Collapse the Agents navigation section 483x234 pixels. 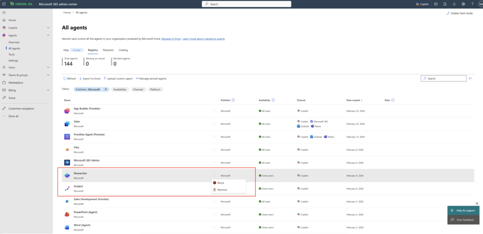[48, 35]
